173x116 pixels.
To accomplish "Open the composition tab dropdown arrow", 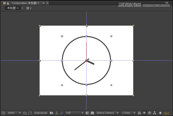I will tap(44, 3).
